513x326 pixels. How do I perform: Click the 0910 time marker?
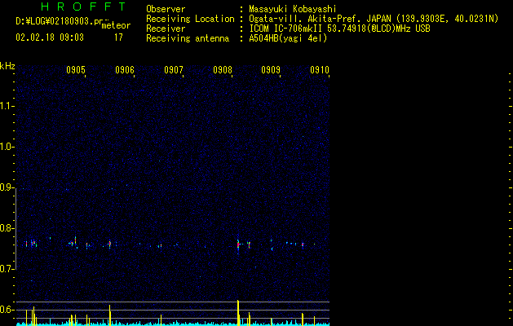tap(320, 70)
